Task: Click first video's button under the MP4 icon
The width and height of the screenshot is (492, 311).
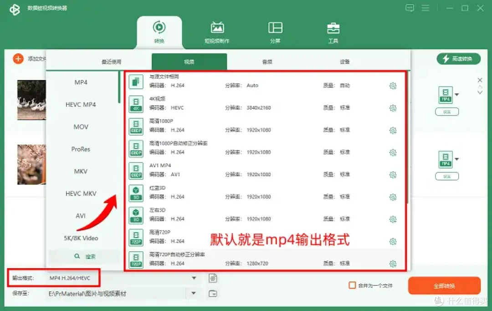Action: [x=447, y=112]
